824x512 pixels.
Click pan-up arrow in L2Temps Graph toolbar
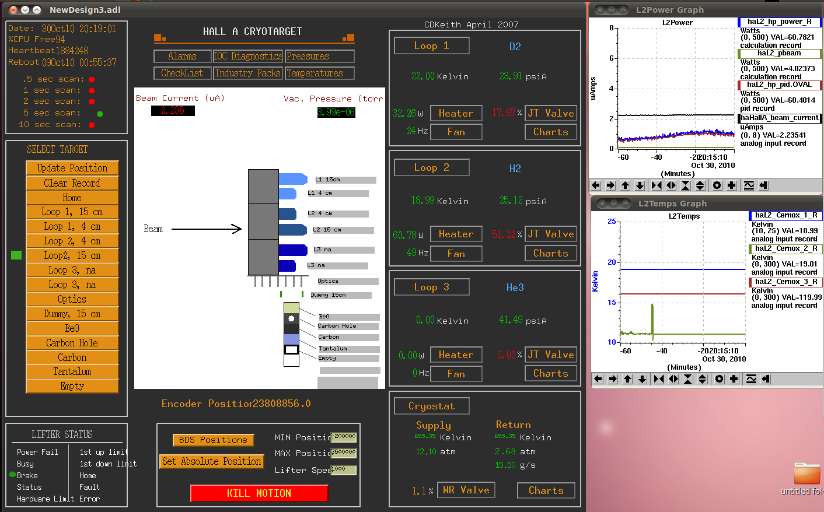[x=627, y=379]
